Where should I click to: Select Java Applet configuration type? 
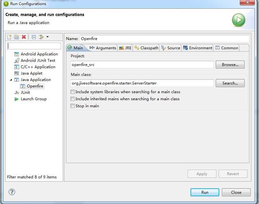click(x=32, y=73)
